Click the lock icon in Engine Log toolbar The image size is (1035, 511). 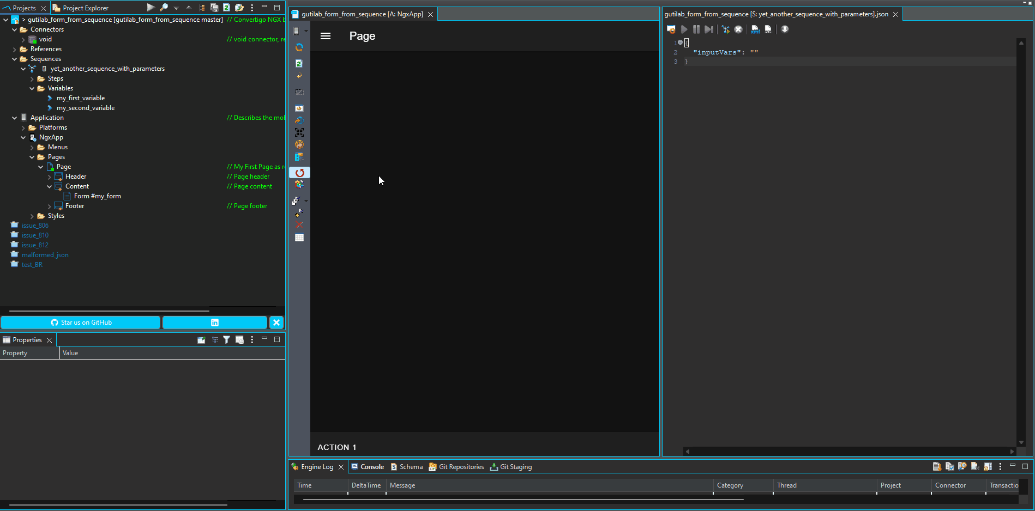pos(988,467)
